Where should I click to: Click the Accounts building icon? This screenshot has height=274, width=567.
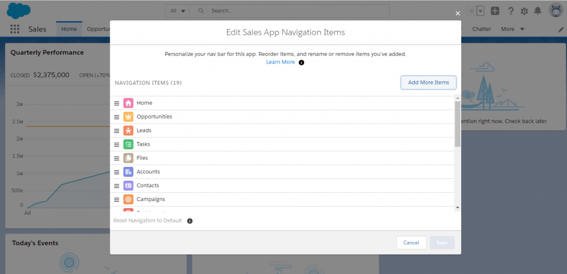(128, 172)
